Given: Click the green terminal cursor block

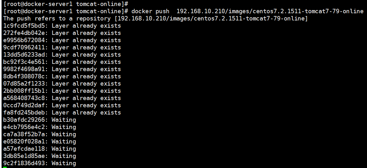Looking at the screenshot, I should (x=5, y=167).
